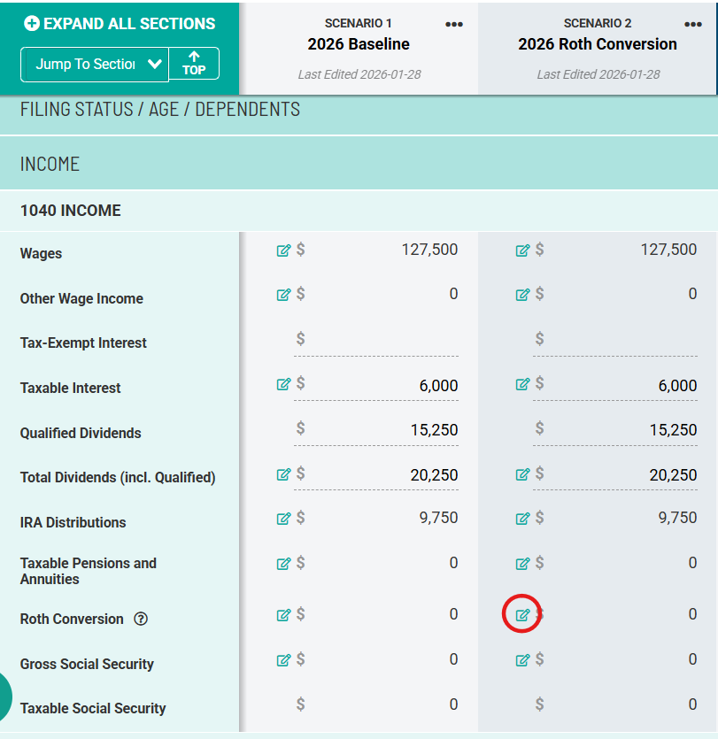The height and width of the screenshot is (739, 718).
Task: Edit Roth Conversion in Scenario 2
Action: (x=522, y=615)
